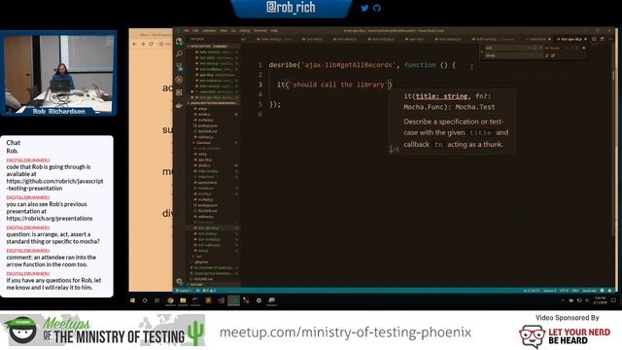
Task: Click the Replace single match icon
Action: click(x=546, y=55)
